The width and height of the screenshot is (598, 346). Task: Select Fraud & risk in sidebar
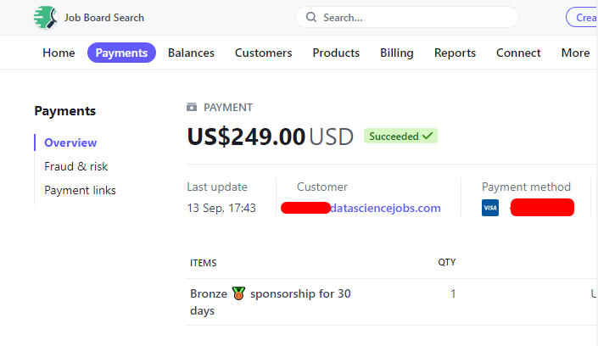[x=76, y=166]
